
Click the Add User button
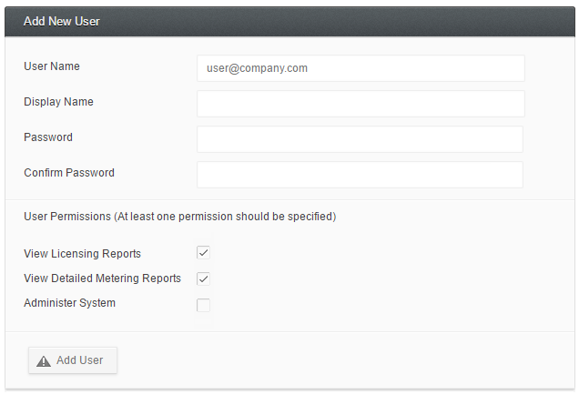73,360
